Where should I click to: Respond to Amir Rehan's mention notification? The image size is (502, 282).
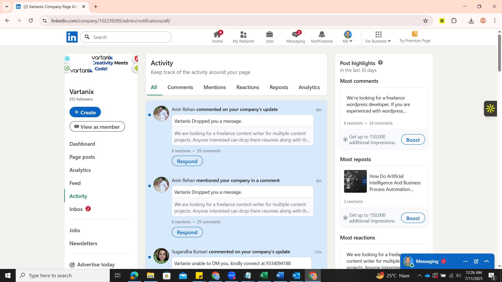pos(187,232)
